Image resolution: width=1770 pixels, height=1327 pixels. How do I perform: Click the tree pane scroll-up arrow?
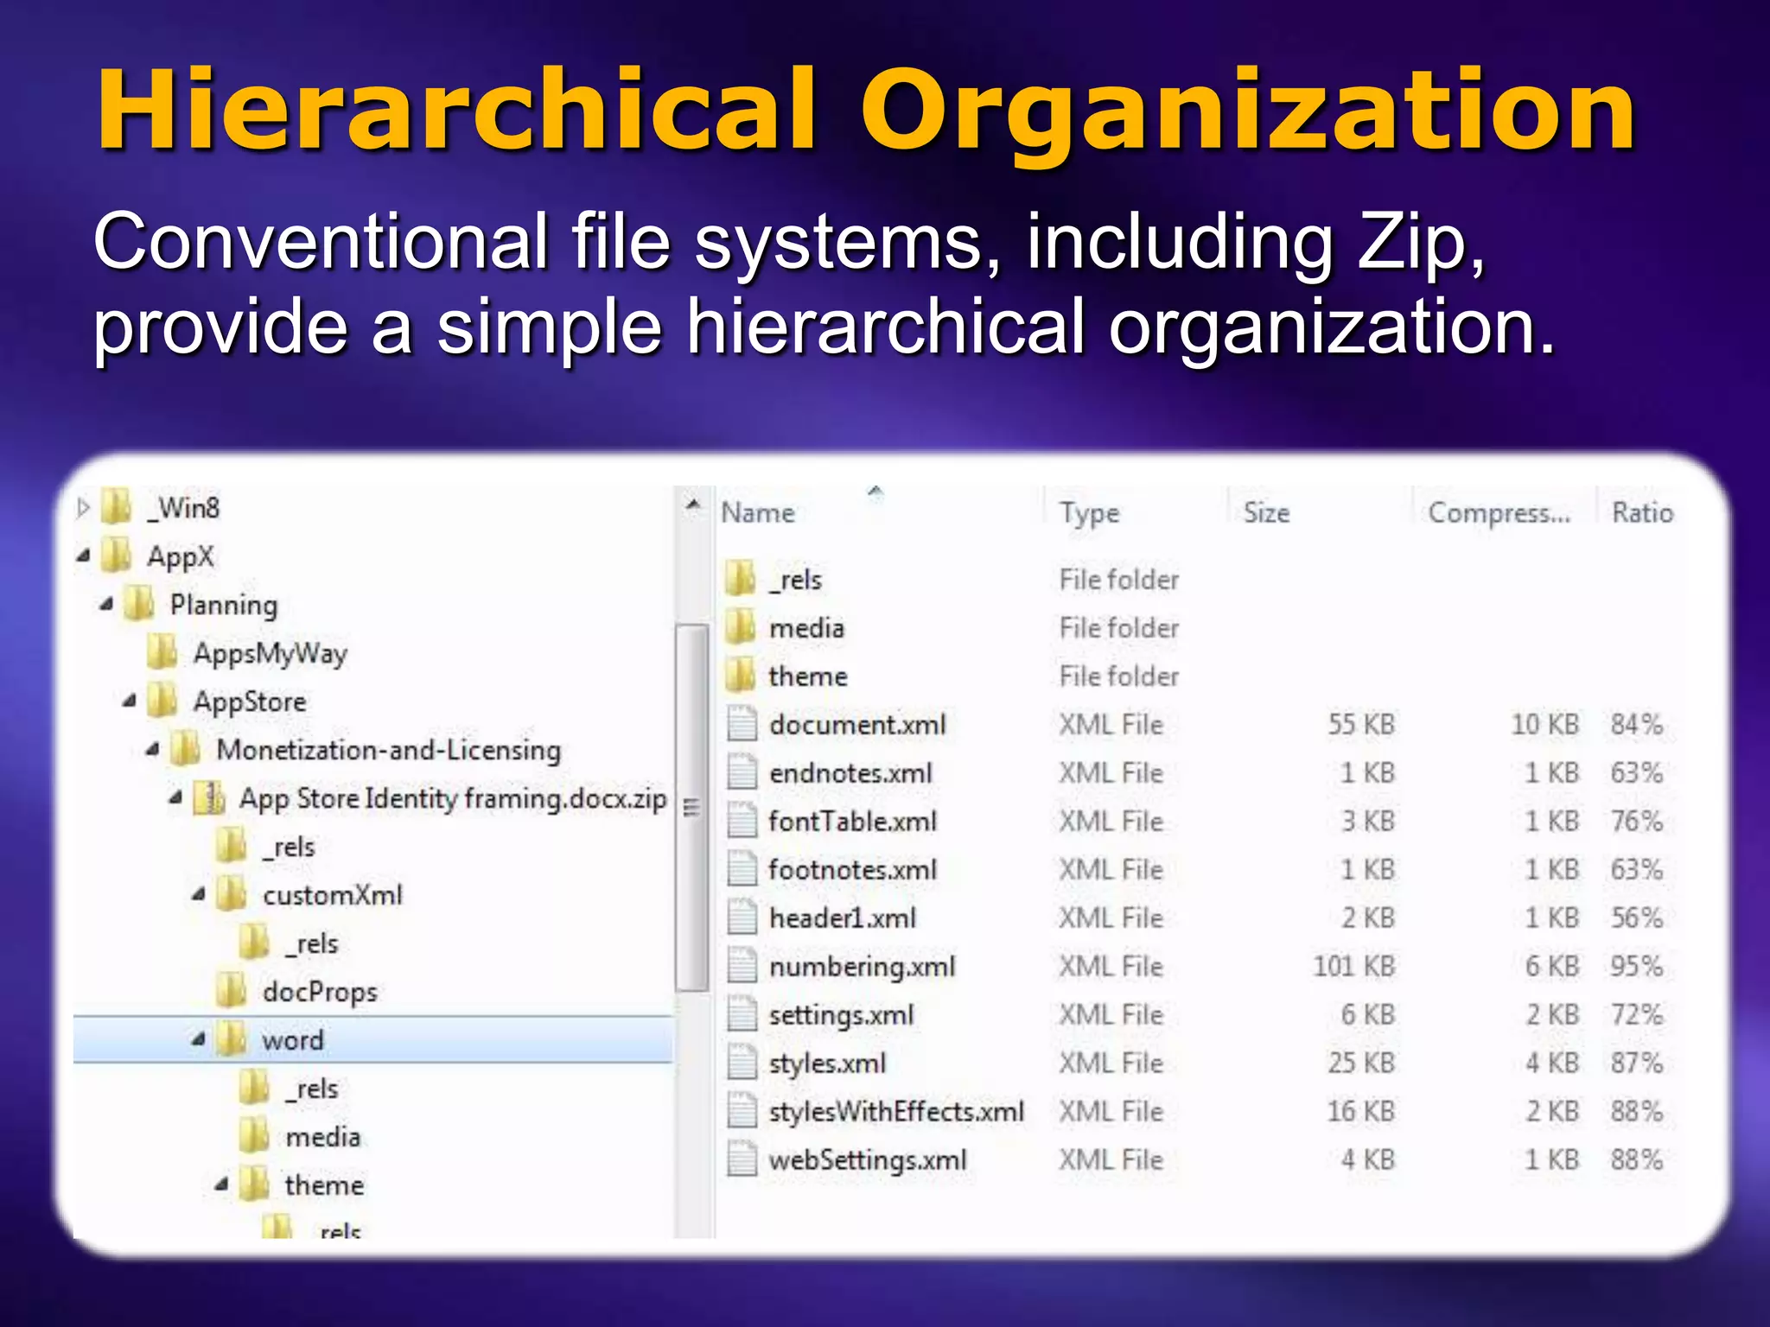coord(692,504)
